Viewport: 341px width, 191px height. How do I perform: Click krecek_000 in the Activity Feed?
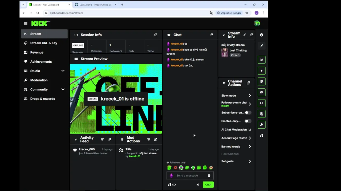pos(87,149)
